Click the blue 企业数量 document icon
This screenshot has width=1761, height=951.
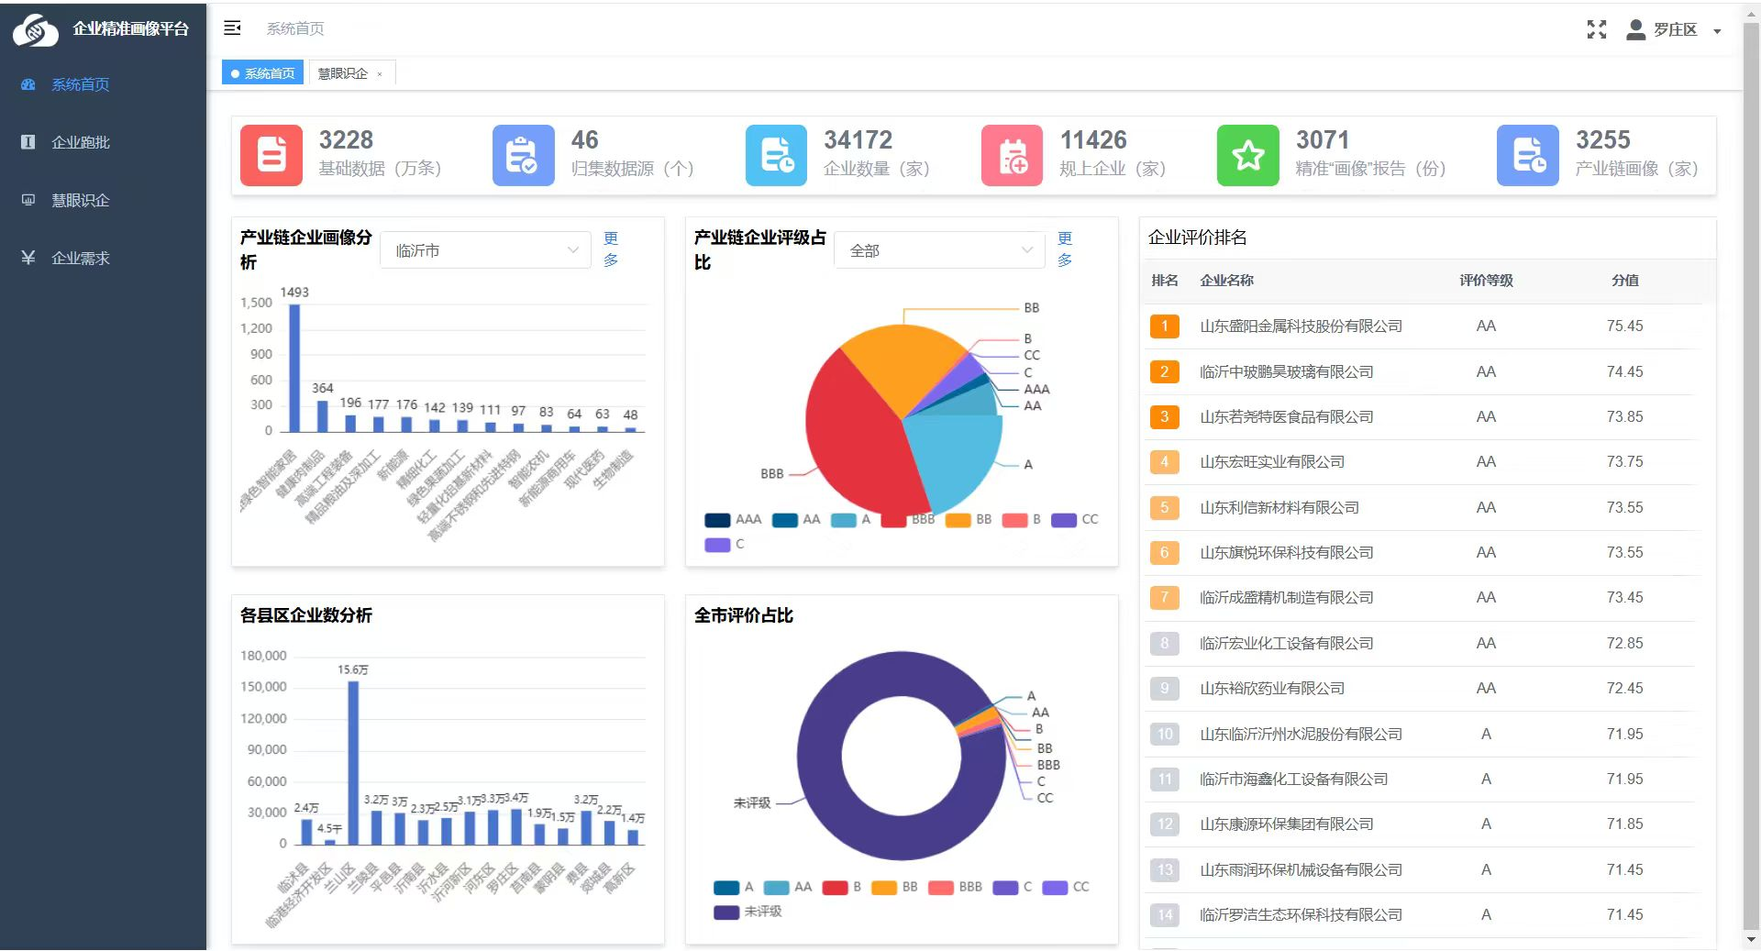776,155
